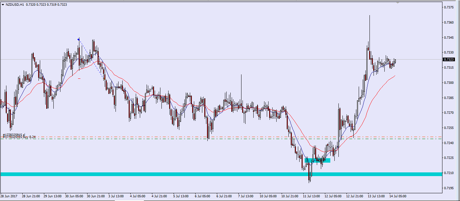
Task: Click the 0.7225 price axis label
Action: [x=449, y=158]
